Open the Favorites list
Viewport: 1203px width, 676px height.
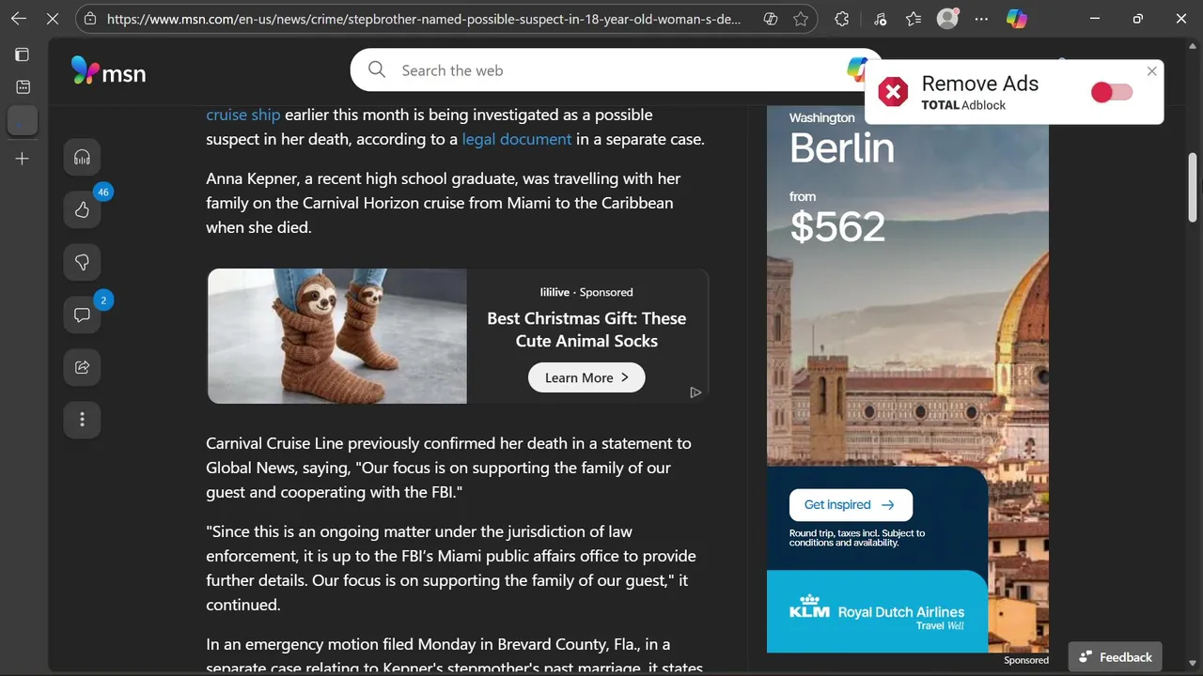point(914,19)
